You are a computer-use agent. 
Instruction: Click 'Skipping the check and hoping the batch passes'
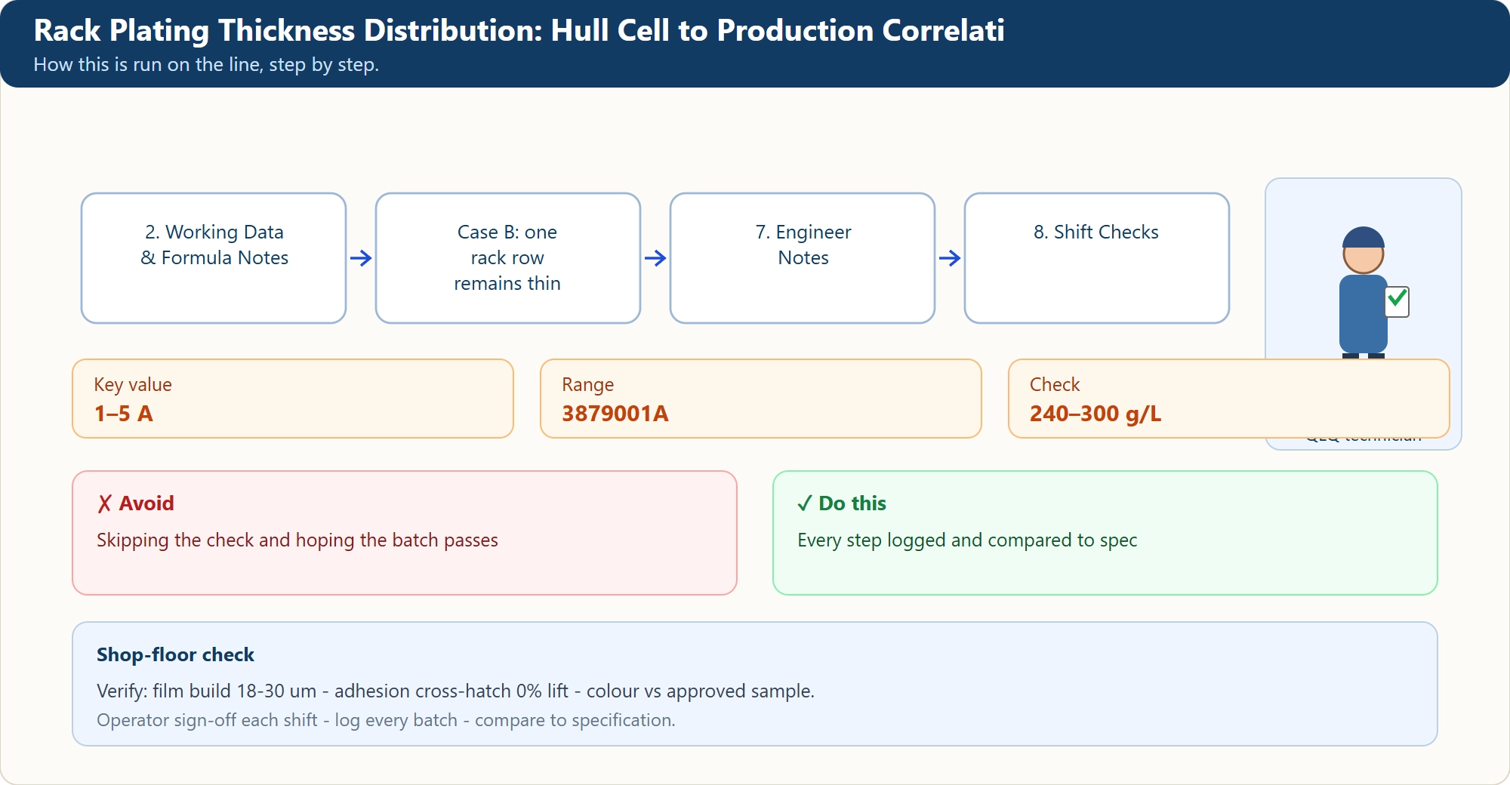click(297, 540)
